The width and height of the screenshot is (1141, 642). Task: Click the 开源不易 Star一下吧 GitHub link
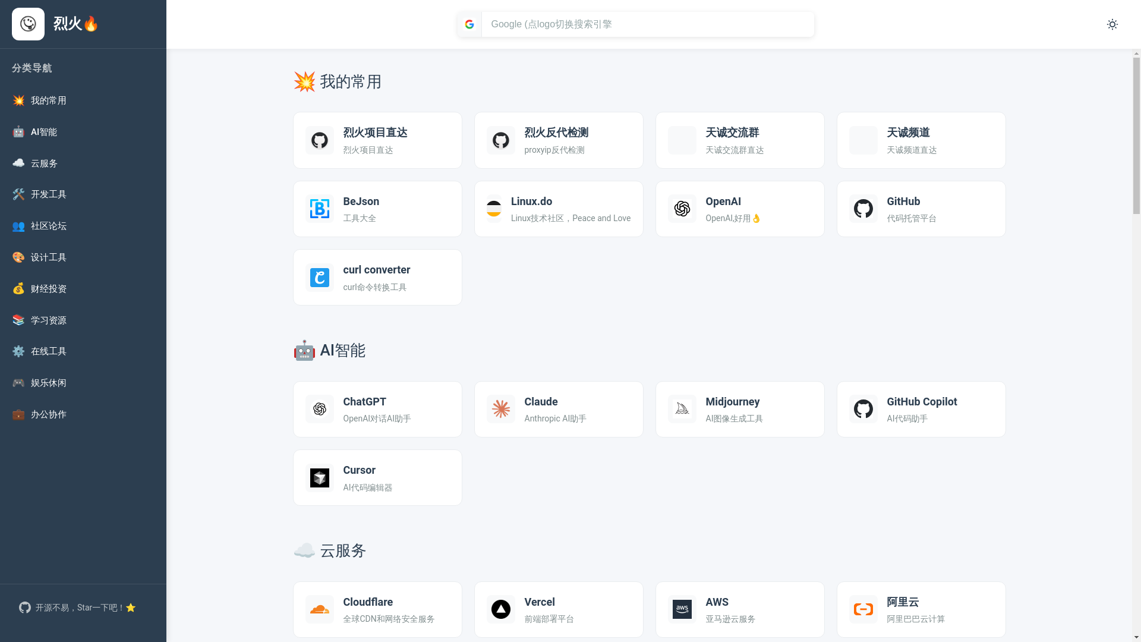pos(77,608)
